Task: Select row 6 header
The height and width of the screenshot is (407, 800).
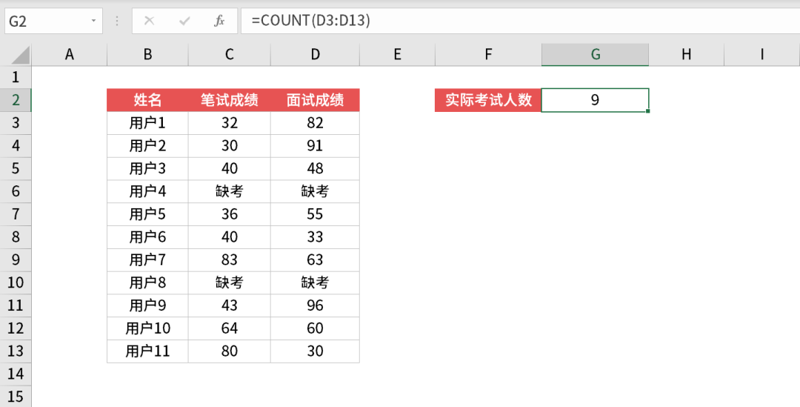Action: (x=16, y=191)
